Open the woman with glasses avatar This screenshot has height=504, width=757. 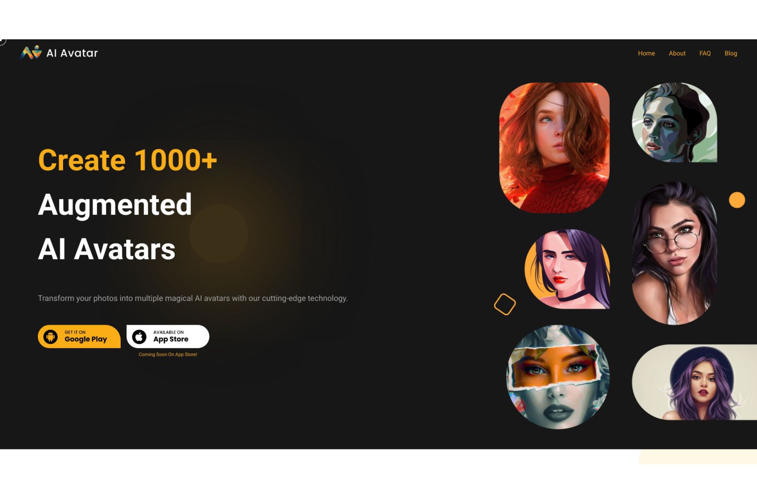(674, 254)
